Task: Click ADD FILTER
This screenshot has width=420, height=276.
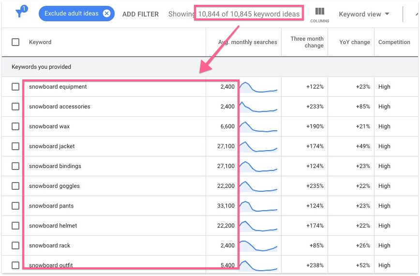Action: click(140, 14)
